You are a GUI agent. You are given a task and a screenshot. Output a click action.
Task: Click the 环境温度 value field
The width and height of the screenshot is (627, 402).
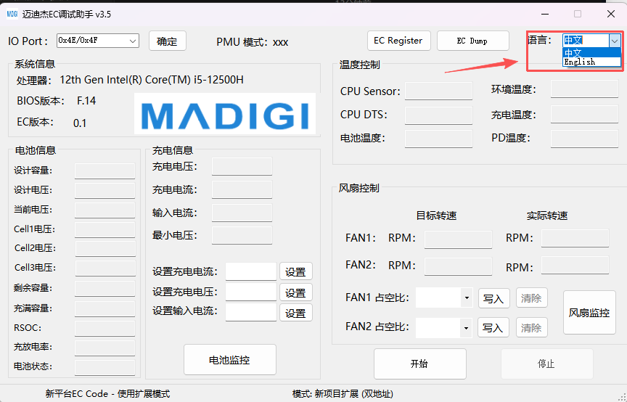[584, 89]
